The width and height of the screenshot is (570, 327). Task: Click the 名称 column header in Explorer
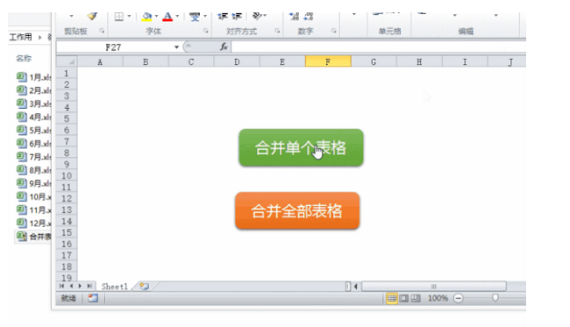[24, 58]
